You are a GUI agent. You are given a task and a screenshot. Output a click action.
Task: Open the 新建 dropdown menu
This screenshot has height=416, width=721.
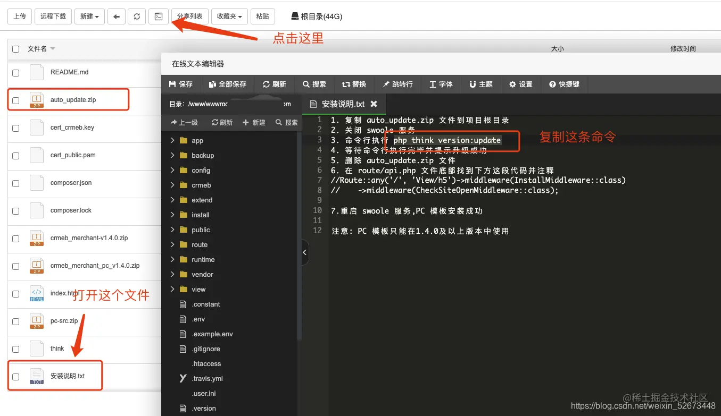click(x=89, y=16)
